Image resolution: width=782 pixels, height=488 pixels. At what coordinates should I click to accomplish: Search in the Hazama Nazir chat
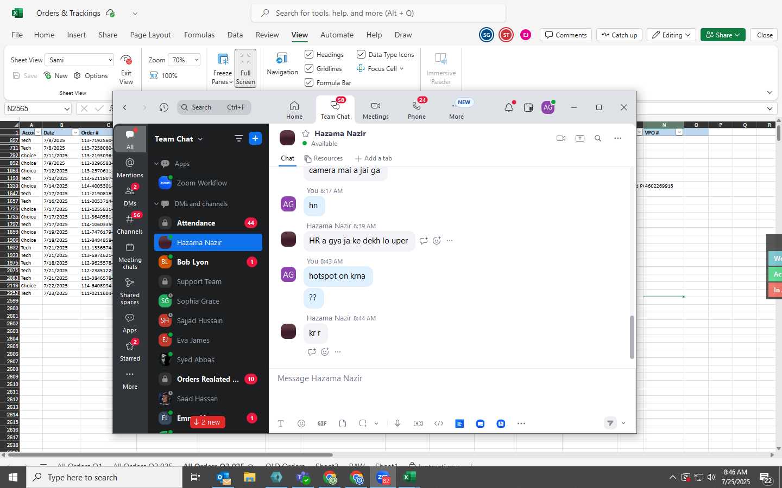coord(598,138)
